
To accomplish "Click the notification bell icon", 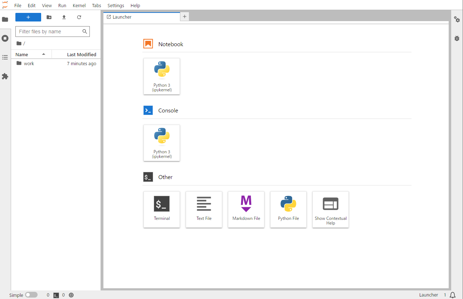I will click(453, 295).
